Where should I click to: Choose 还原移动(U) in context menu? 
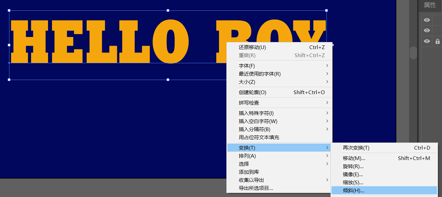click(279, 47)
